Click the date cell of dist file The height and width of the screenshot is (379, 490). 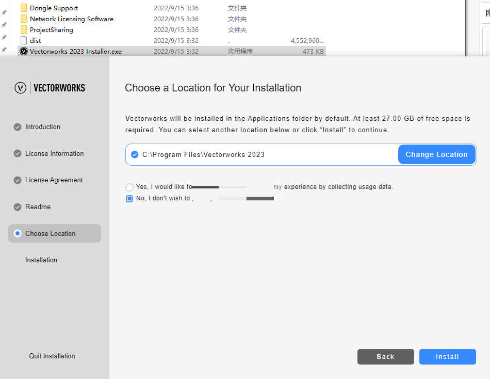tap(176, 41)
